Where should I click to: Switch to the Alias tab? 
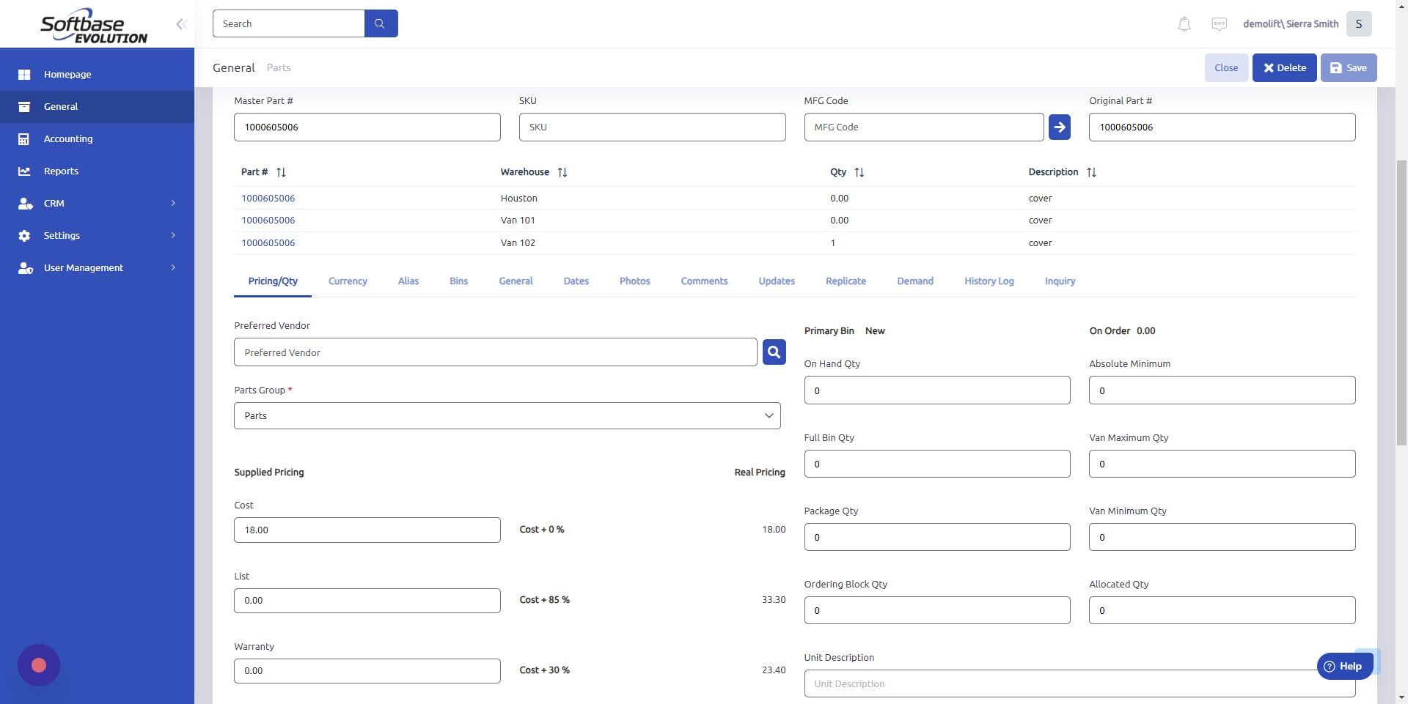click(408, 281)
